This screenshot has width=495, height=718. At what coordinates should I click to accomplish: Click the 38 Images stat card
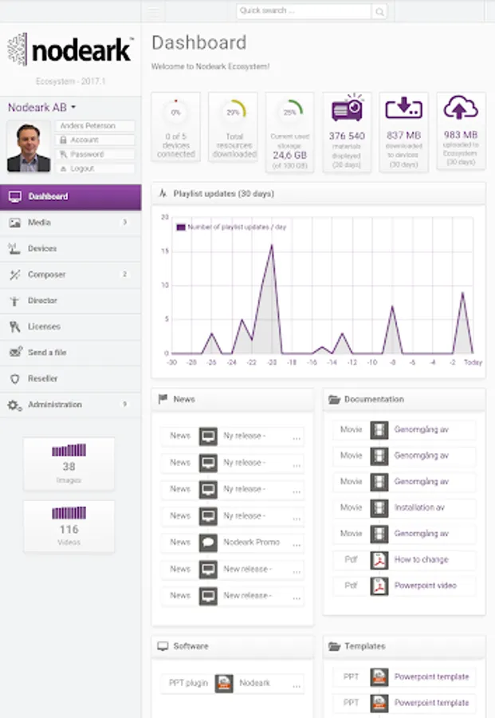tap(69, 464)
